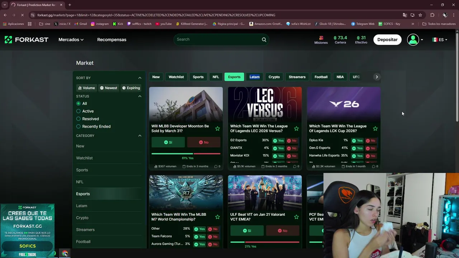Select the Resolved status radio

pos(78,119)
